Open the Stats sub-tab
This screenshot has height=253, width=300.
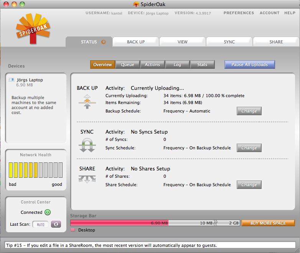click(202, 64)
